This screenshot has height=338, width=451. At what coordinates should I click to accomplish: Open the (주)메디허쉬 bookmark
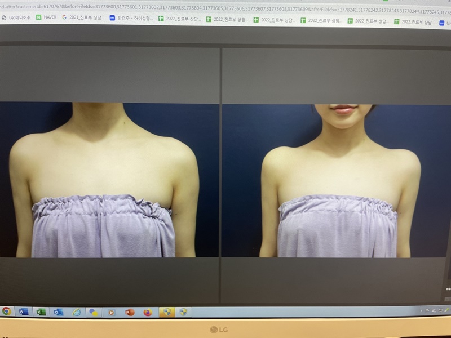point(17,19)
